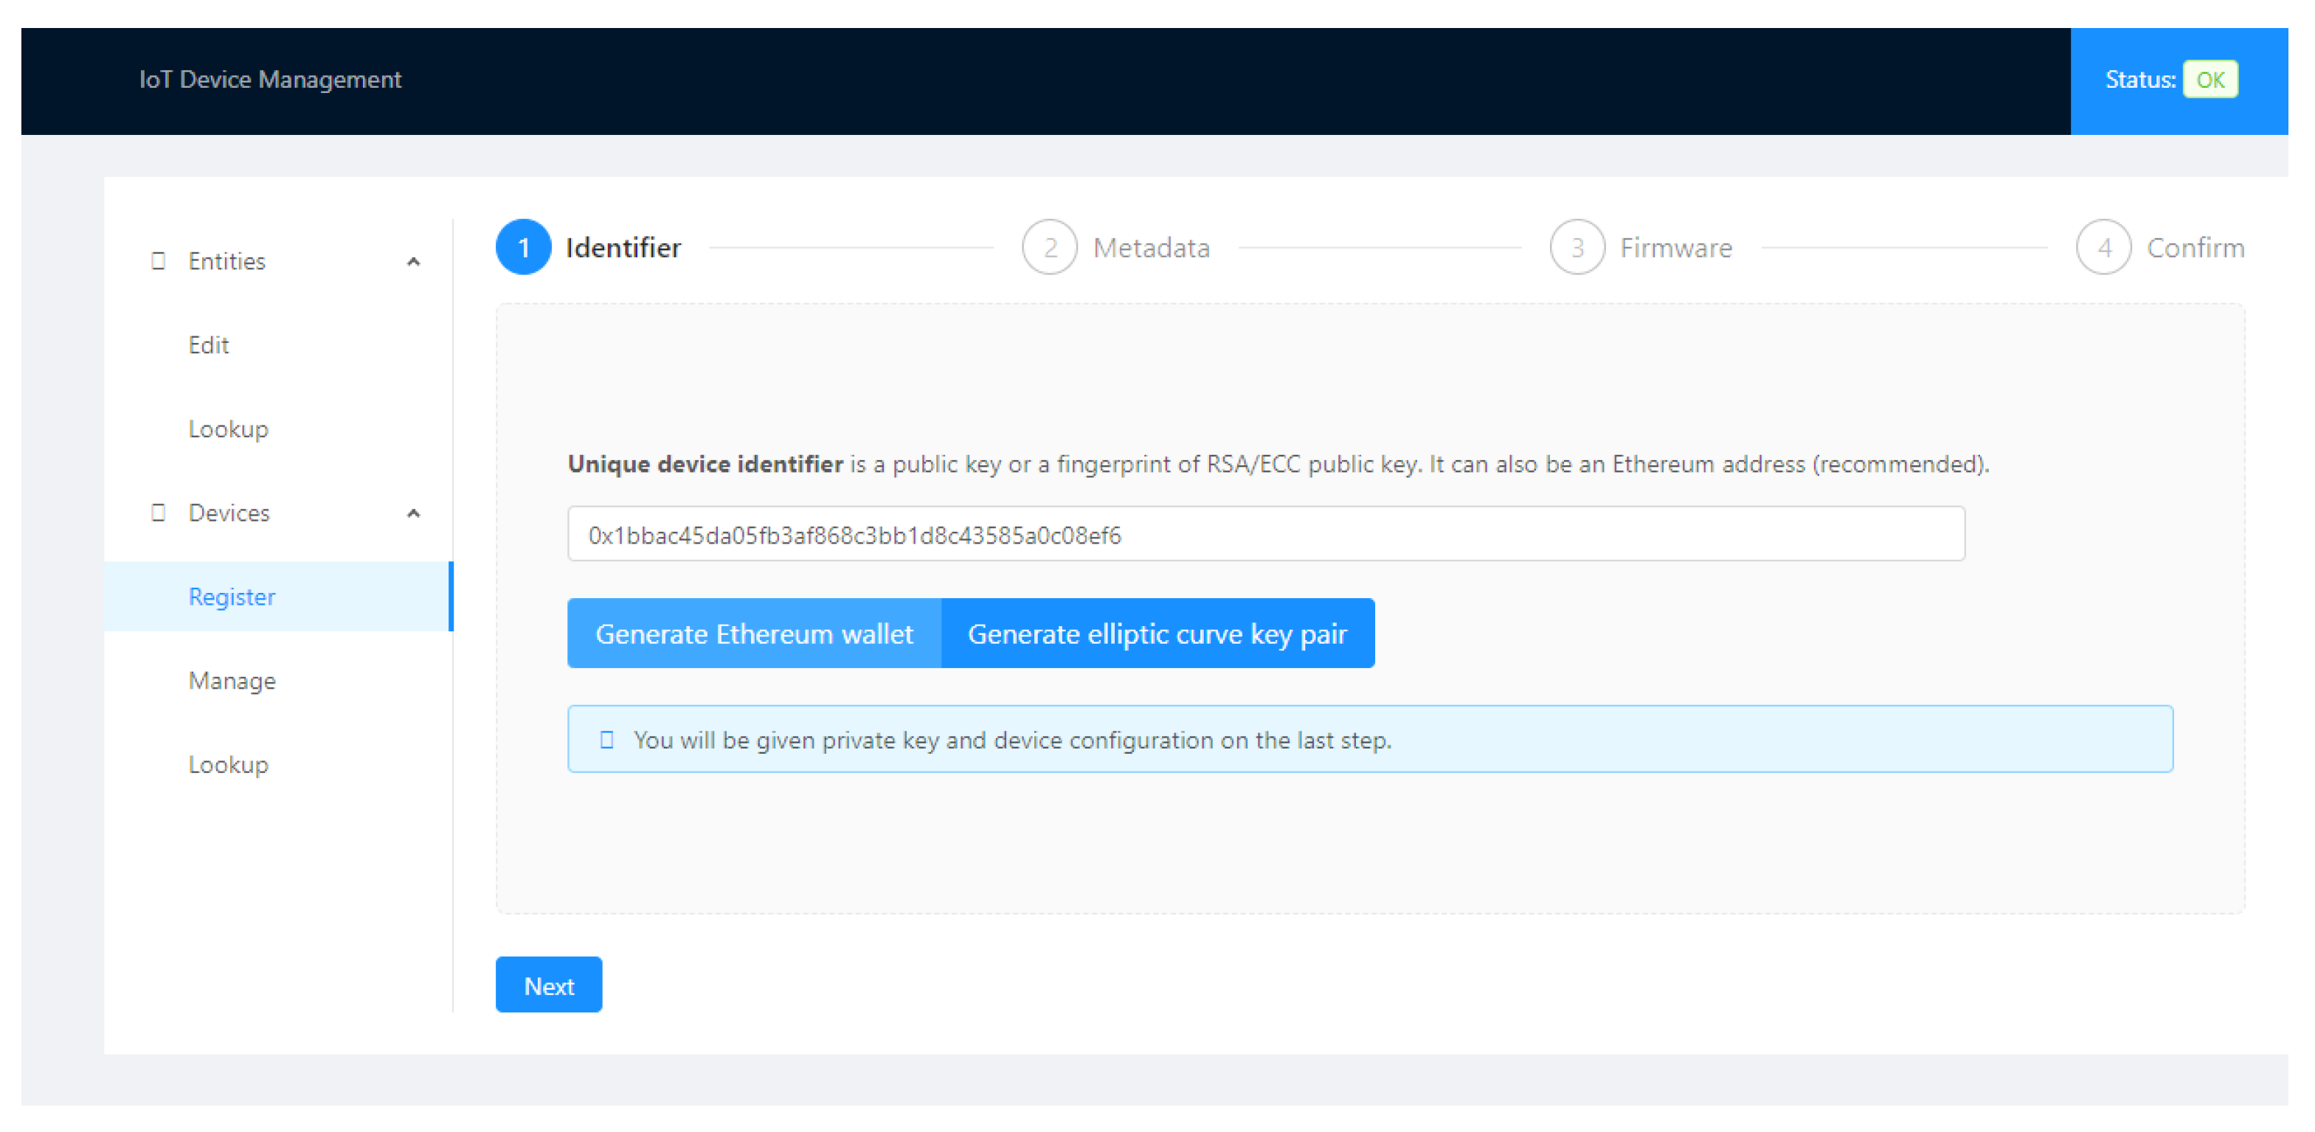Focus the device identifier input field
Screen dimensions: 2315x1132
tap(1265, 535)
